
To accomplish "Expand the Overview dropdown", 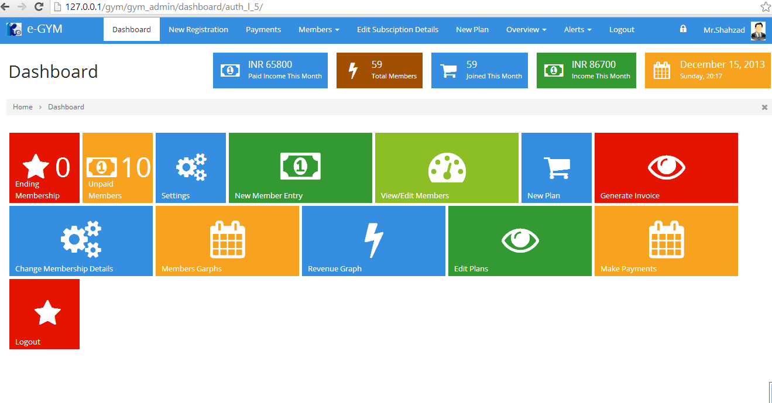I will tap(525, 29).
